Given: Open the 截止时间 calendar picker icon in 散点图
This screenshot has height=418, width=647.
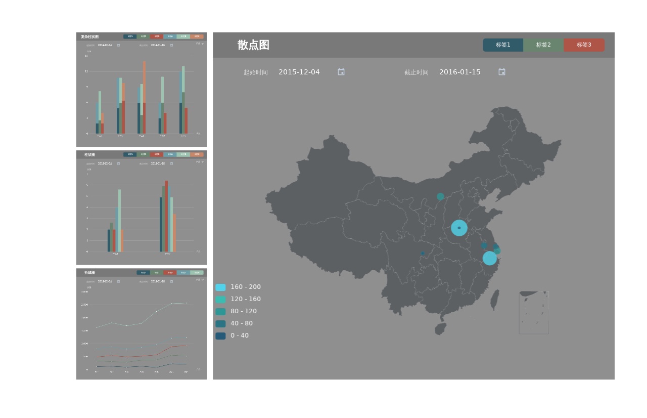Looking at the screenshot, I should click(502, 72).
